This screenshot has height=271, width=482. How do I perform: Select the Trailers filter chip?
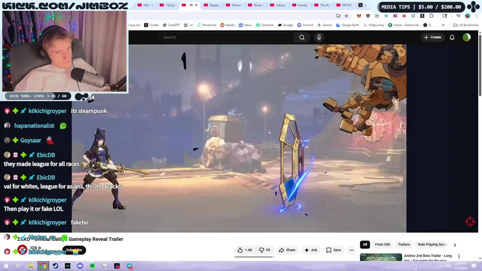click(404, 245)
